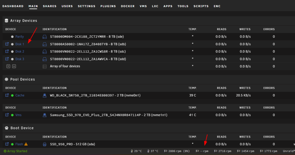Open the ENC tab
This screenshot has height=155, width=295.
(217, 6)
